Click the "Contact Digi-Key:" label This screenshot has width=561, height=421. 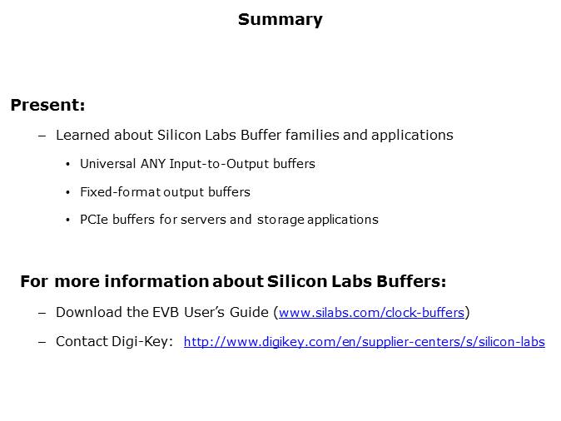point(114,341)
